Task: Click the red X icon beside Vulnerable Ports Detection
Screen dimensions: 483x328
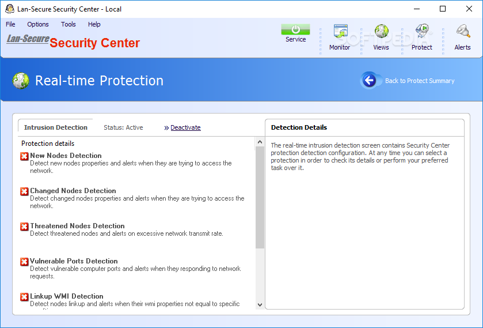Action: pos(24,262)
